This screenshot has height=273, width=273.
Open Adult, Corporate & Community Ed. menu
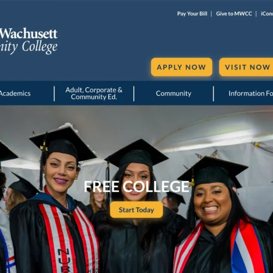click(x=94, y=93)
